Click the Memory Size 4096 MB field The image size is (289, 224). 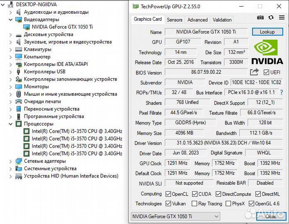(184, 133)
